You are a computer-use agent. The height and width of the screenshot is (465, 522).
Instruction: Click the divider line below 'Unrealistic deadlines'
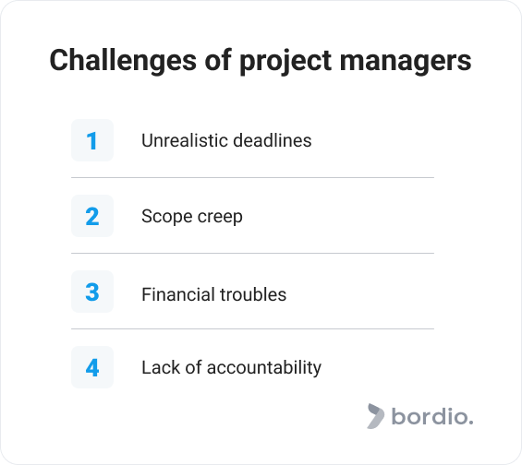(x=252, y=177)
